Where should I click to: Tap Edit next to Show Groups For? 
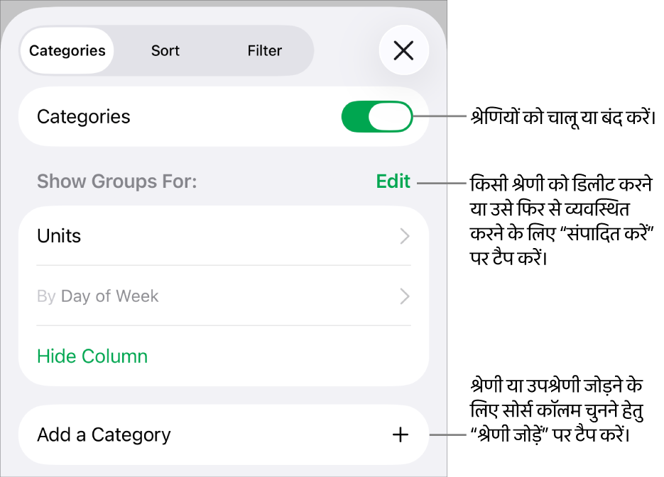click(393, 181)
